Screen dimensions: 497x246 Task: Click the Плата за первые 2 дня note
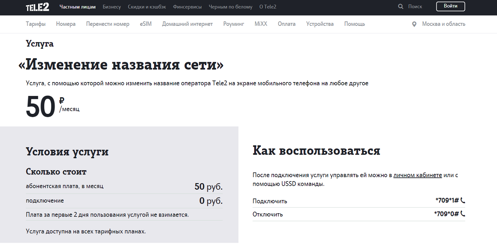(x=107, y=215)
